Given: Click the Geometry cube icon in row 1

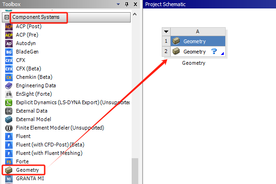Looking at the screenshot, I should tap(176, 41).
